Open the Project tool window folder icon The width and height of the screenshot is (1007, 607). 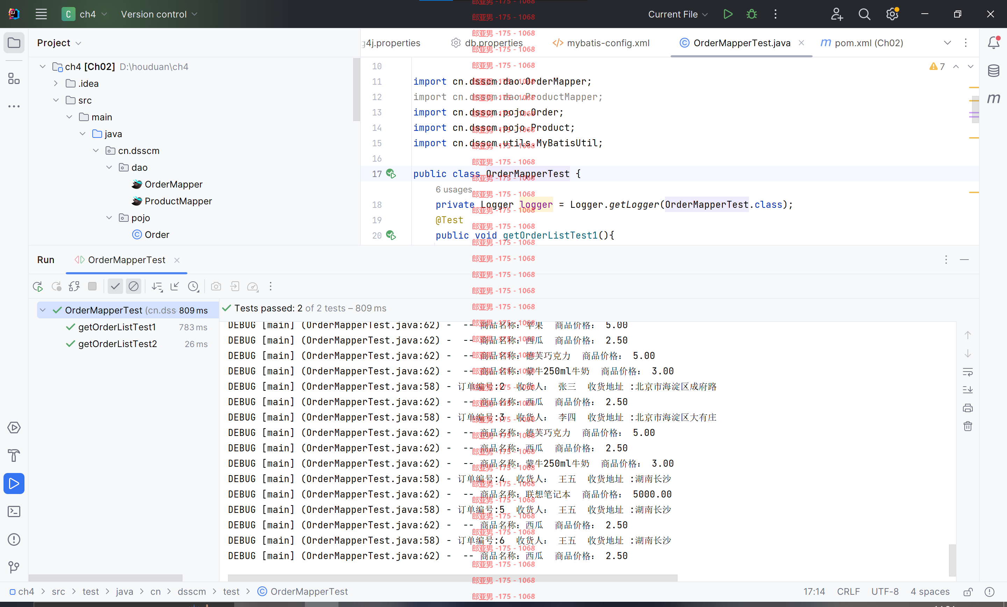[14, 43]
